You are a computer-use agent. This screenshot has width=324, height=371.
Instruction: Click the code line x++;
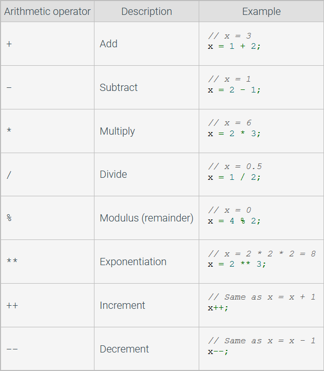[218, 308]
